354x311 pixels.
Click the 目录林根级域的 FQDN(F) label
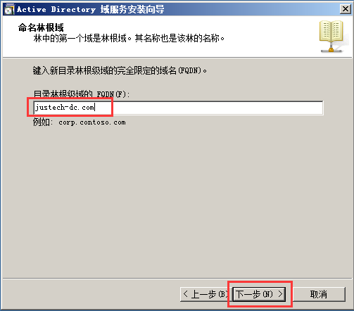tap(81, 94)
